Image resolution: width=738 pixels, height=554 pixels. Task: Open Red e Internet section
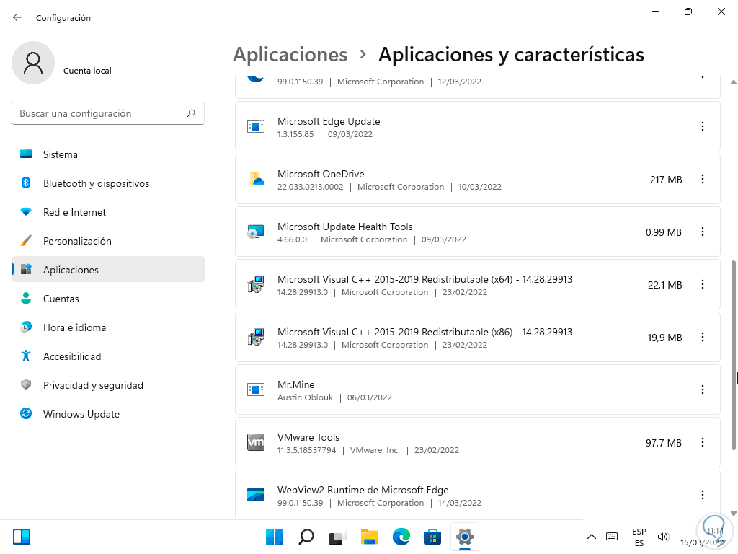(x=108, y=212)
